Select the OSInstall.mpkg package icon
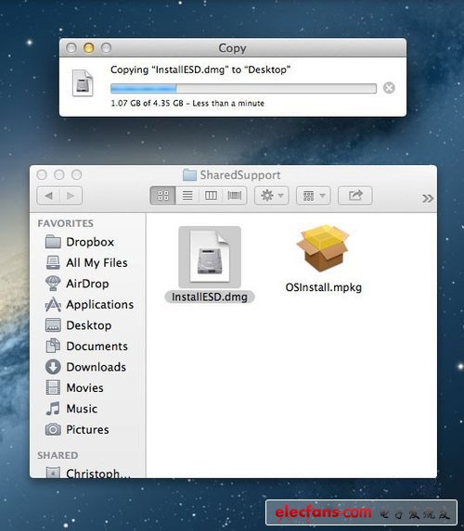This screenshot has width=464, height=531. (323, 249)
